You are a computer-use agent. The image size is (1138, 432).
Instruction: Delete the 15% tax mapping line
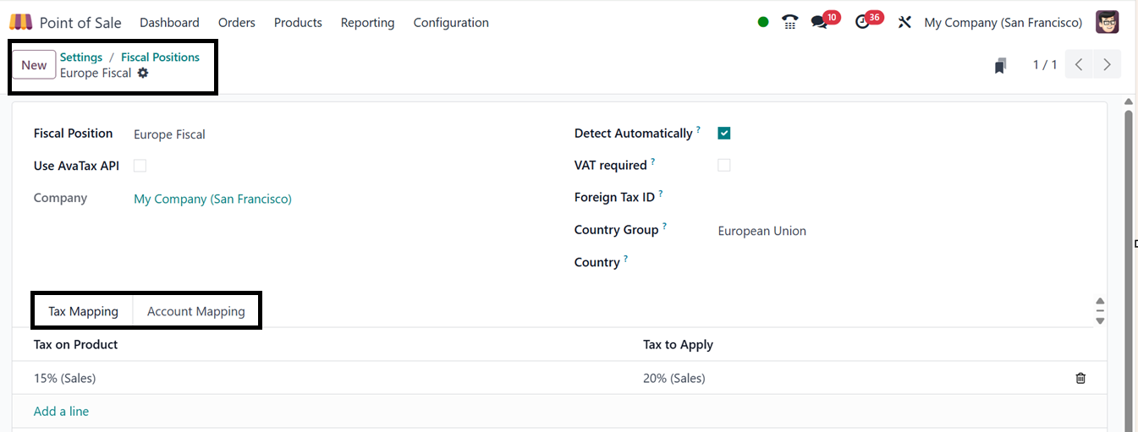click(1080, 378)
